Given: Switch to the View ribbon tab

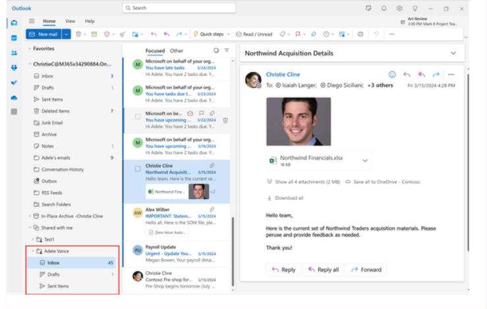Looking at the screenshot, I should [x=71, y=21].
